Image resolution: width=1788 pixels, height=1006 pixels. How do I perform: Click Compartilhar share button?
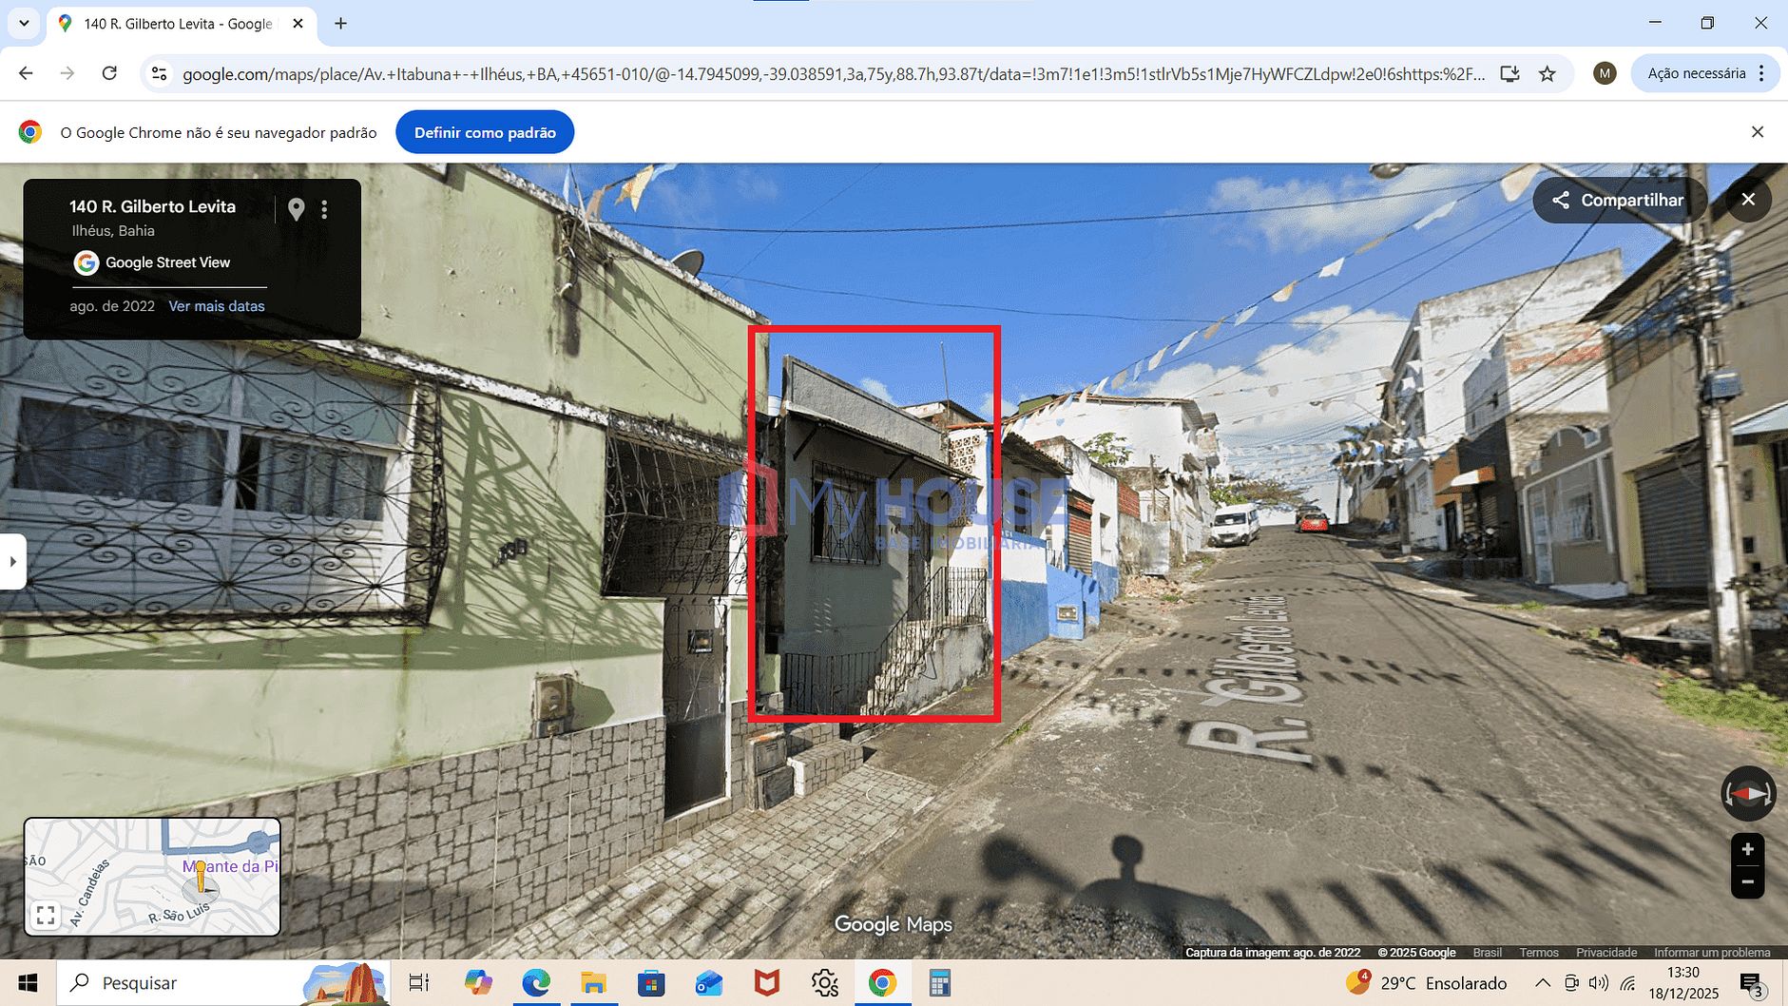(x=1619, y=200)
